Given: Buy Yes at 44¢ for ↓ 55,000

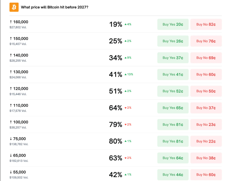Looking at the screenshot, I should (173, 175).
